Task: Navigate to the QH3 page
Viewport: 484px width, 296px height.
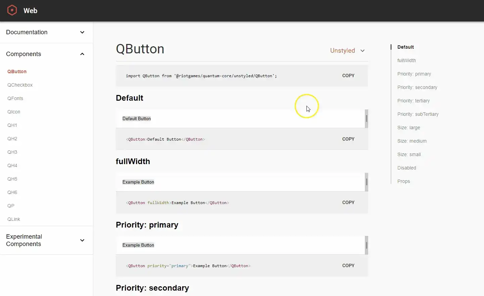Action: pyautogui.click(x=12, y=152)
